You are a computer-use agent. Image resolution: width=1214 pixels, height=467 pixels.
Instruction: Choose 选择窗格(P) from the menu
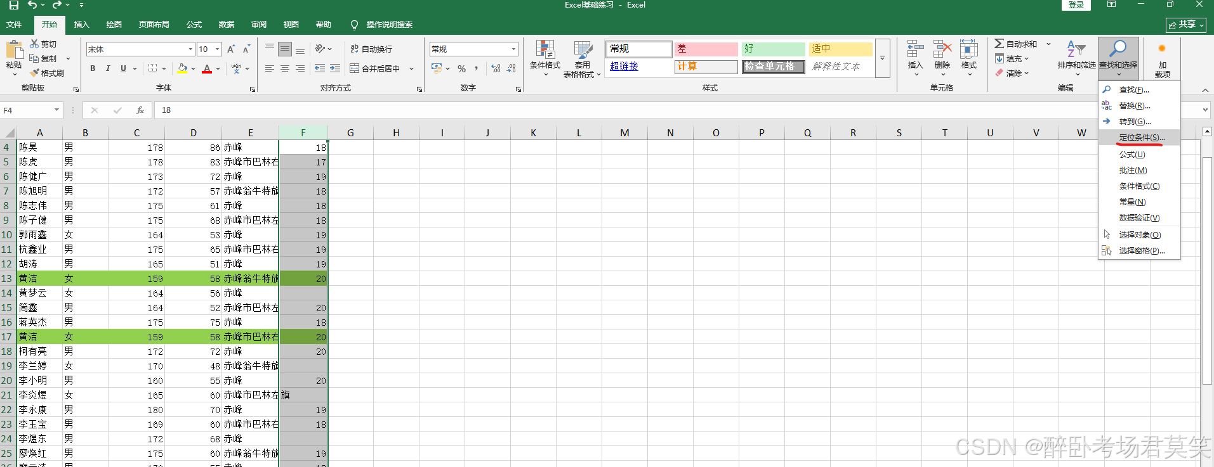tap(1139, 251)
